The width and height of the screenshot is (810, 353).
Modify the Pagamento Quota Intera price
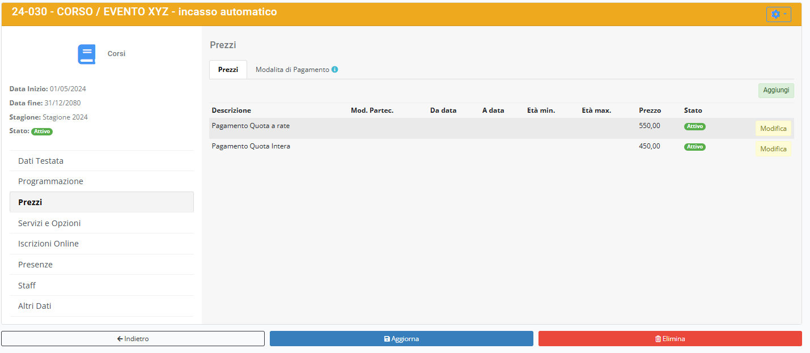[773, 149]
